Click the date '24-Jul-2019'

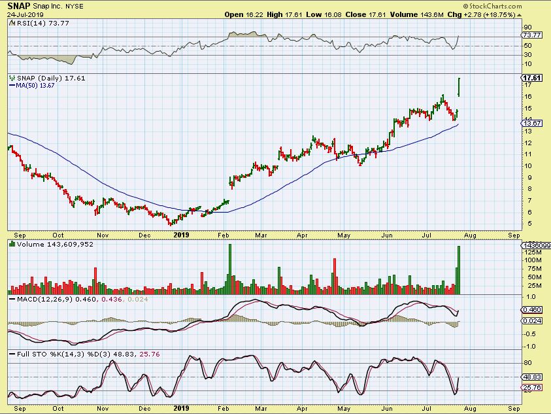coord(25,15)
